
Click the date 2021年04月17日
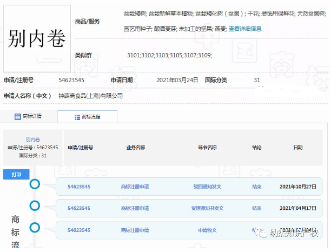298,208
